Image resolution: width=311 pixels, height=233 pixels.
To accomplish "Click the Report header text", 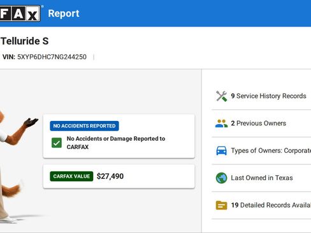I will click(64, 13).
